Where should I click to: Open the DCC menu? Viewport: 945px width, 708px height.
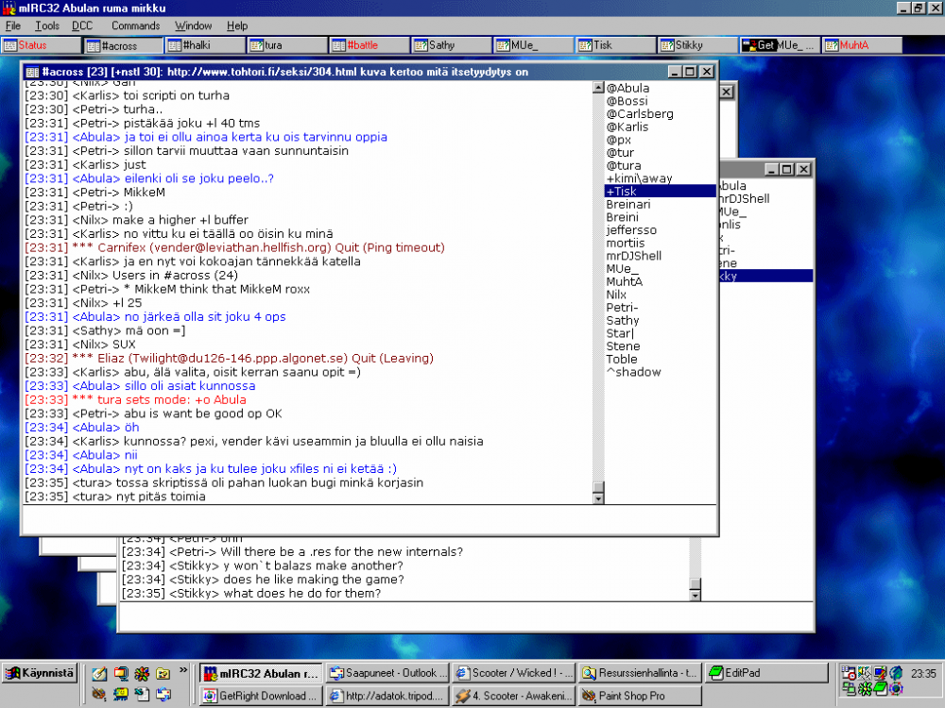[x=82, y=25]
